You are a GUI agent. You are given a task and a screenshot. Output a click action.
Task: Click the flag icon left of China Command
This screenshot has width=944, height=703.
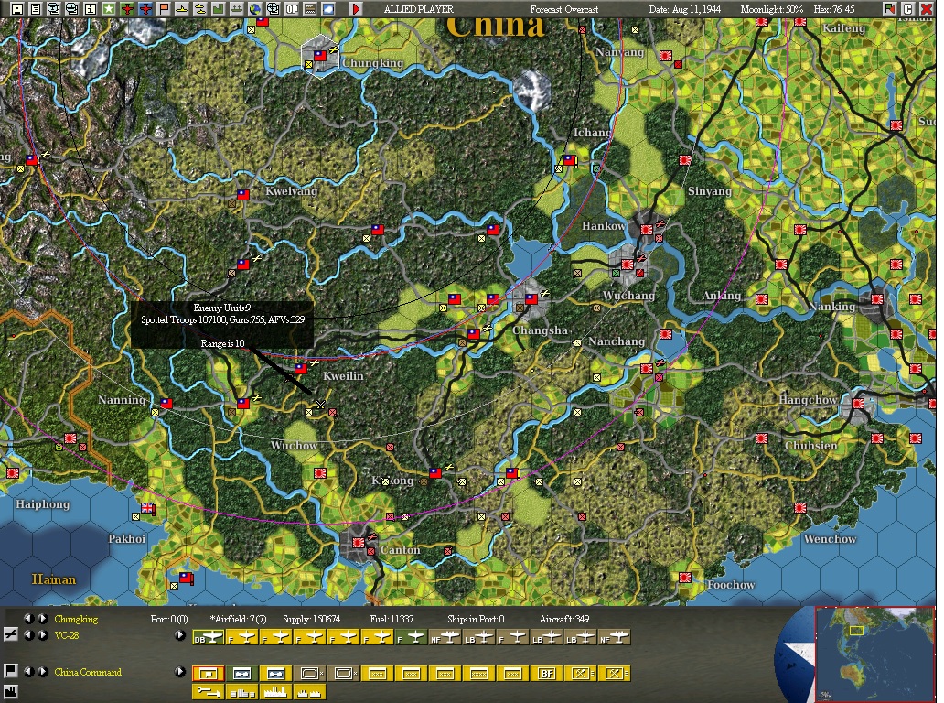pyautogui.click(x=10, y=670)
